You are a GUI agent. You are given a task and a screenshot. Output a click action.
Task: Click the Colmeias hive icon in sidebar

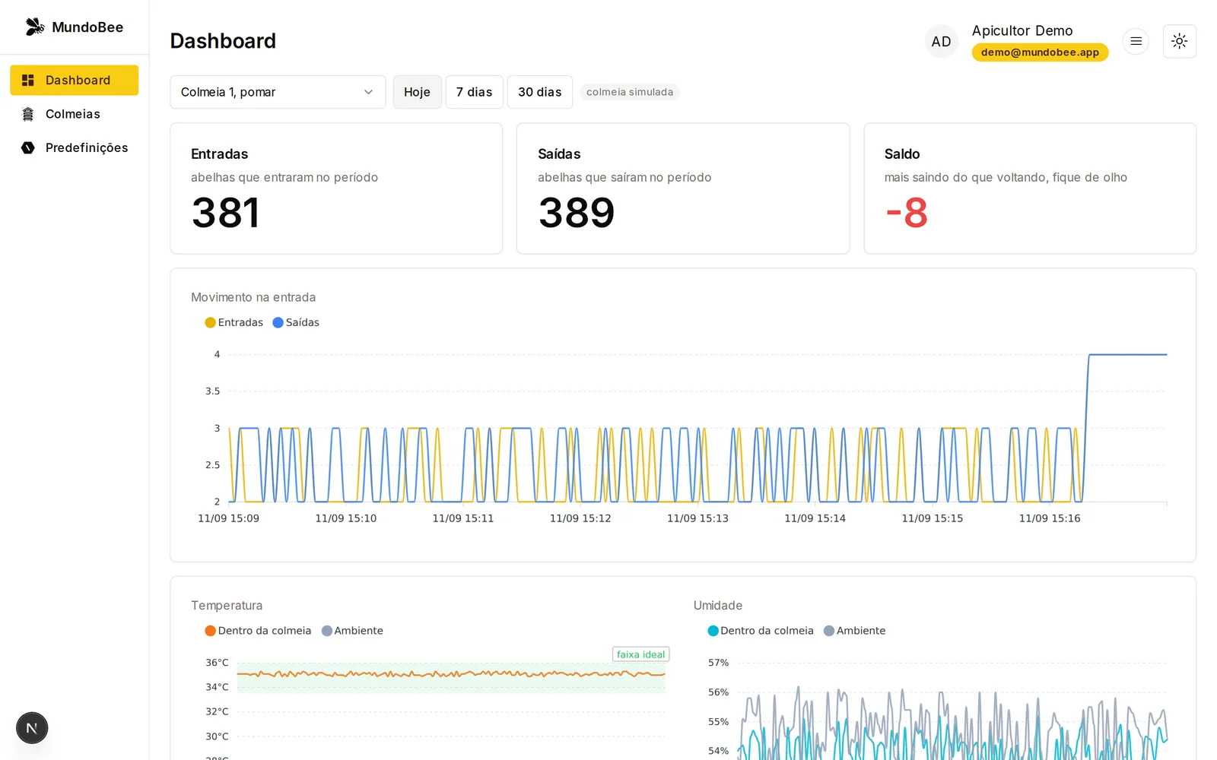(x=28, y=114)
